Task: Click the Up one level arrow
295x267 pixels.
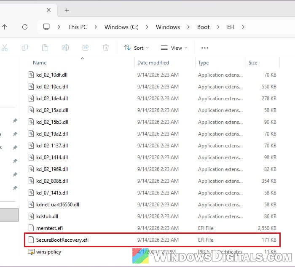Action: click(5, 27)
